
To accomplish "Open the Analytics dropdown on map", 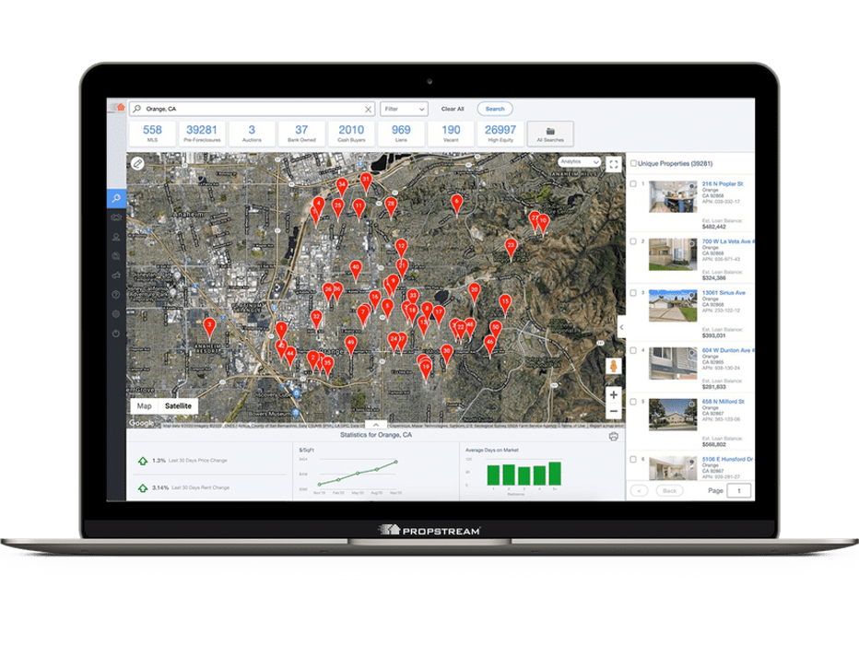I will [x=580, y=162].
